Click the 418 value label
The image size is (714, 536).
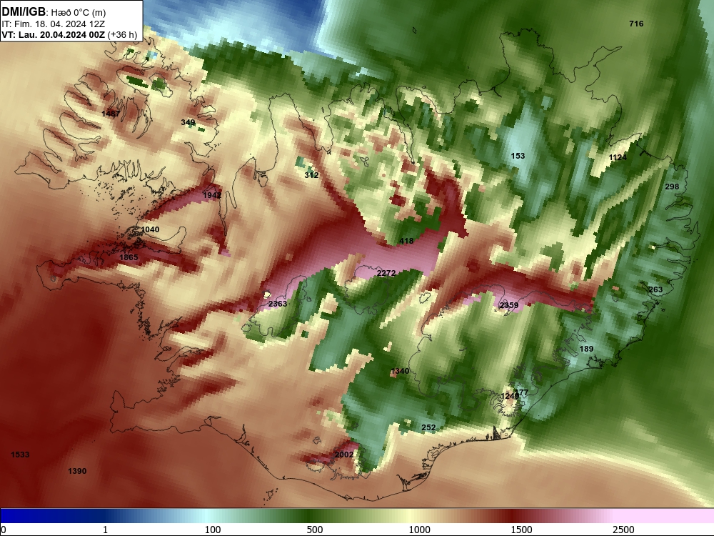406,241
